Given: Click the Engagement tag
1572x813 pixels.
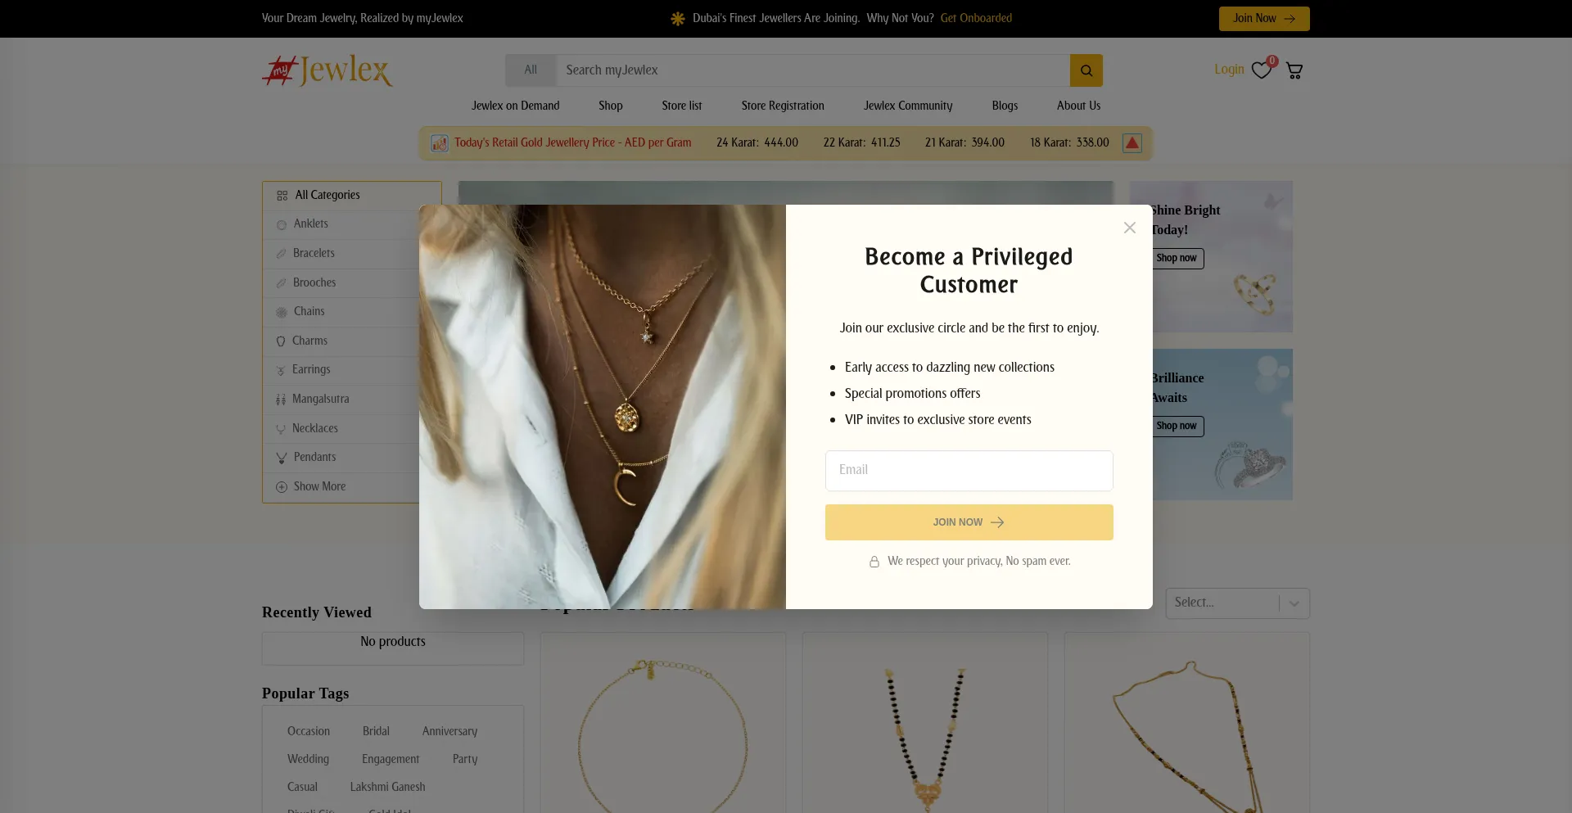Looking at the screenshot, I should pyautogui.click(x=391, y=759).
